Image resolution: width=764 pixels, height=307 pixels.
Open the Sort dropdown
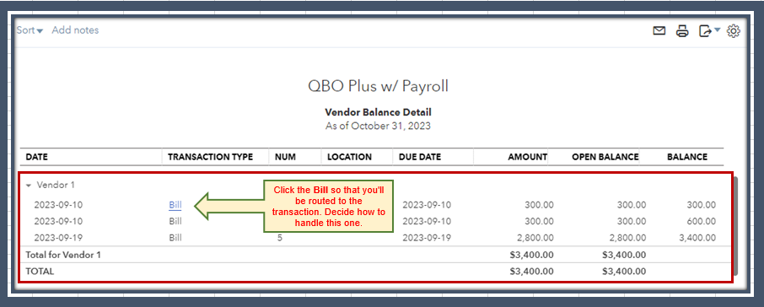click(30, 30)
